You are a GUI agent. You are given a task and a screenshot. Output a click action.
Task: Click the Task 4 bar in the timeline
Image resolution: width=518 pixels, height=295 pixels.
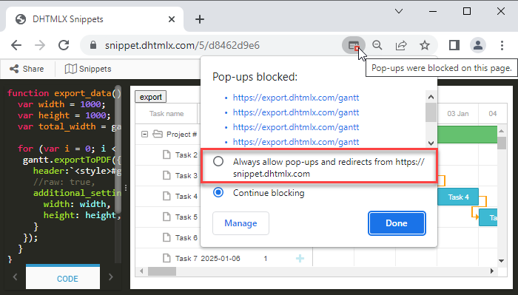(458, 197)
